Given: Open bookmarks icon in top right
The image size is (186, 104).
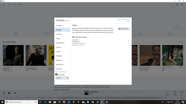Looking at the screenshot, I should click(177, 5).
